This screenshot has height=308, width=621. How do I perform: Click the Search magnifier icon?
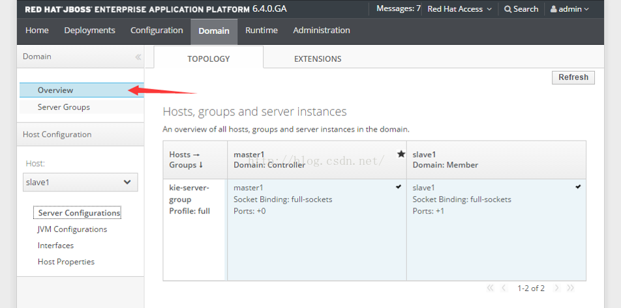(507, 9)
